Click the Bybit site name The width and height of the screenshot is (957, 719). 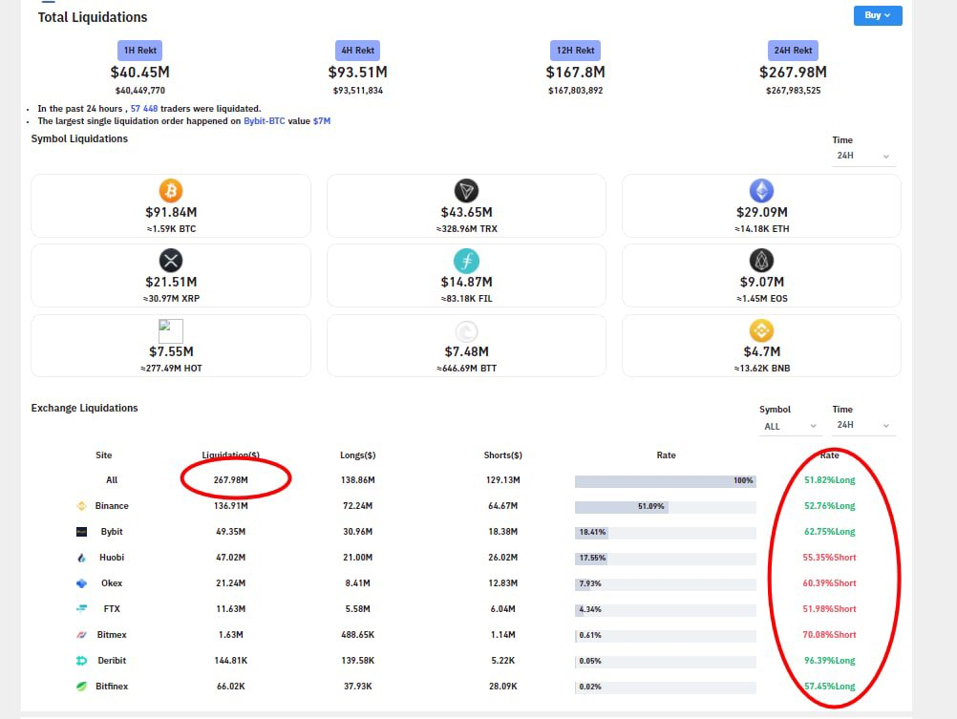pos(112,532)
